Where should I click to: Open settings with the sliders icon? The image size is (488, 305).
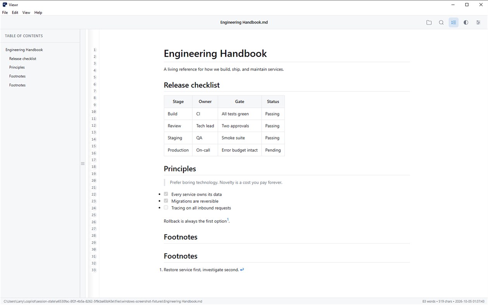pos(478,22)
